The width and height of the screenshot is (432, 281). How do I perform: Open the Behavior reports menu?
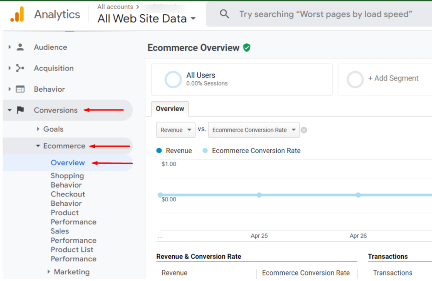pos(49,89)
